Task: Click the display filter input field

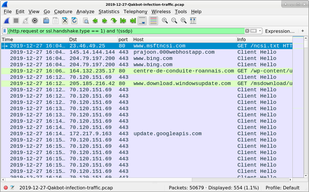Action: coord(126,31)
